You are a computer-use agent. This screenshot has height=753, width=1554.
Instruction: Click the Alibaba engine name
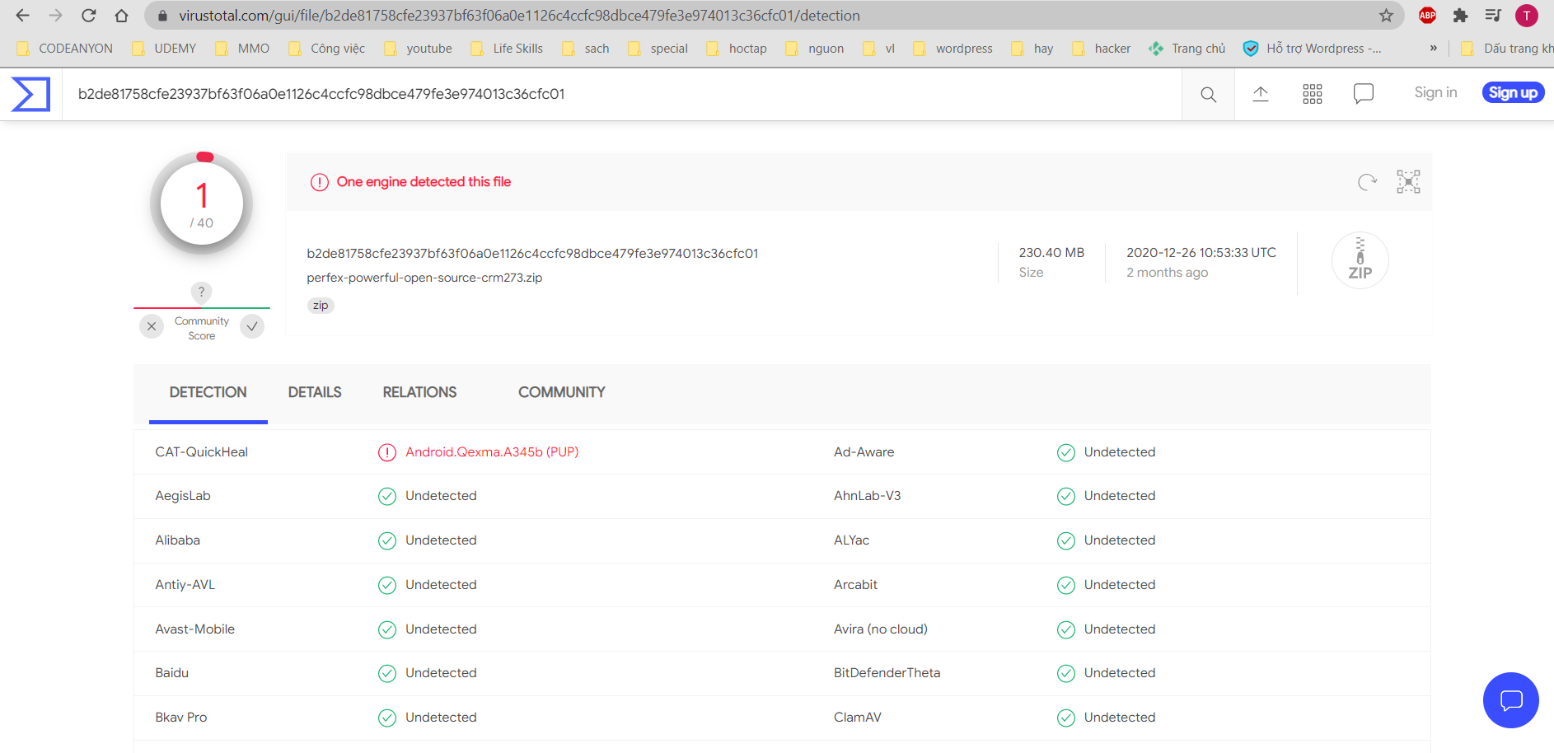pyautogui.click(x=178, y=540)
